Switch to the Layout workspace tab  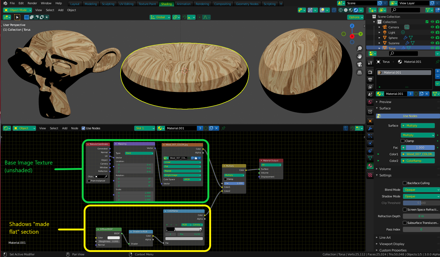[75, 4]
